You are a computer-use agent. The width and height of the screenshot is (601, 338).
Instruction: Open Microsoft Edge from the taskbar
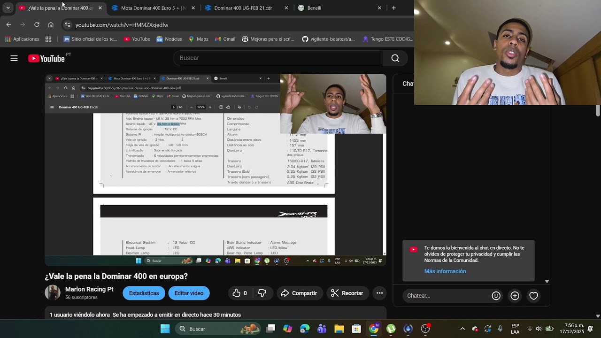305,329
